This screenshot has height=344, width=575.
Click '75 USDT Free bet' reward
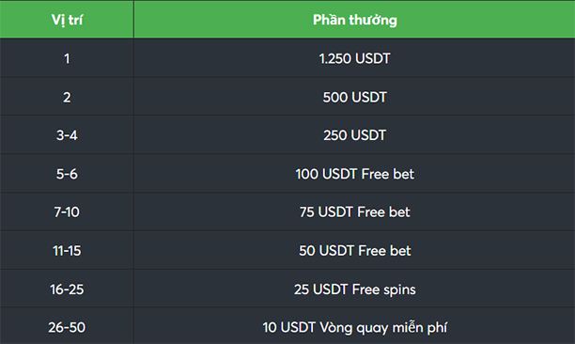354,211
